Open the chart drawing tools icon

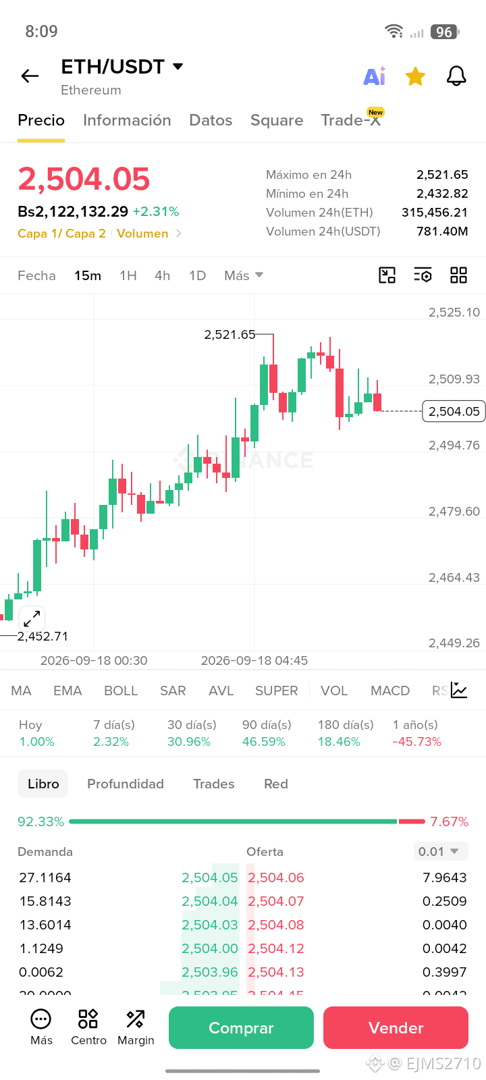(387, 275)
